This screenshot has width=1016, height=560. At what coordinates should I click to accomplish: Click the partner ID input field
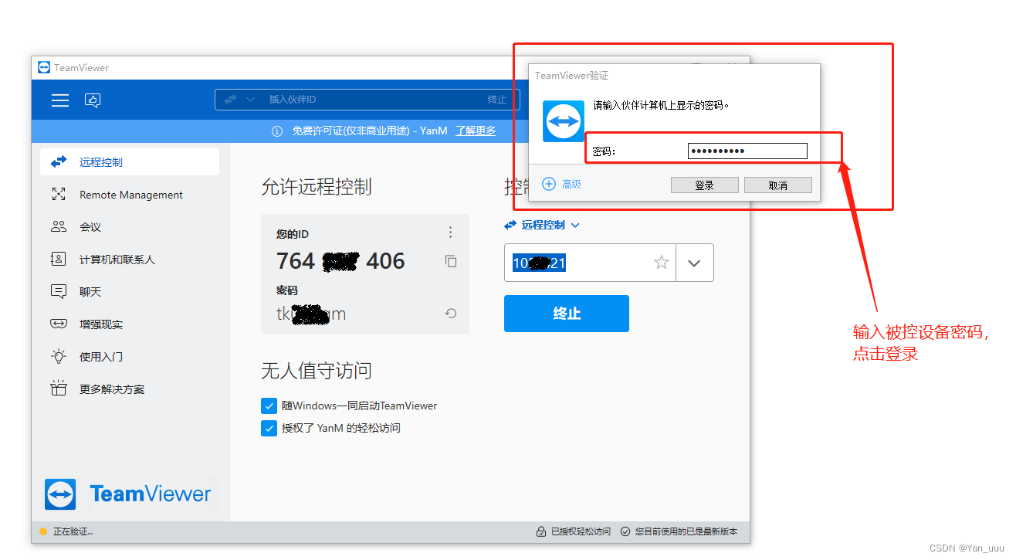(590, 263)
